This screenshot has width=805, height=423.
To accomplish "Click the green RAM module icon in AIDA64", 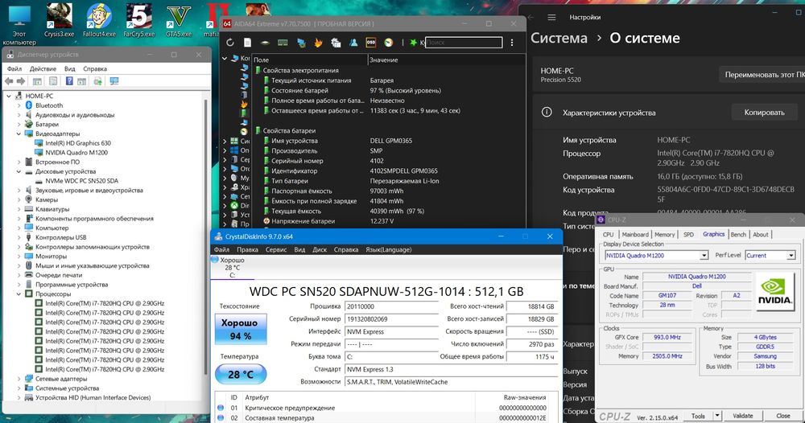I will (x=283, y=43).
